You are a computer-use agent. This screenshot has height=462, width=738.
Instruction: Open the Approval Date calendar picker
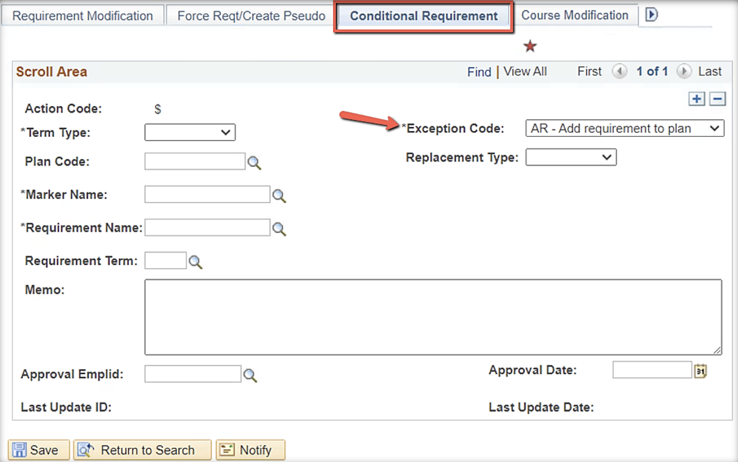coord(700,371)
